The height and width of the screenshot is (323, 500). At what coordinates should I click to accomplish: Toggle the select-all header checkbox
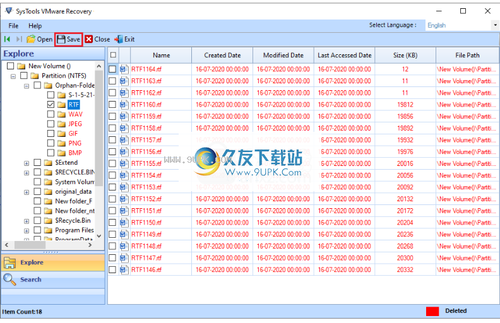113,55
